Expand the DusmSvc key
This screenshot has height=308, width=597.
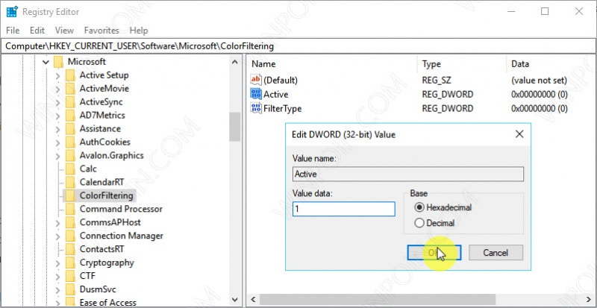click(x=57, y=289)
